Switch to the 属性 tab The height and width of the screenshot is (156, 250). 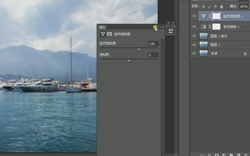pos(102,27)
